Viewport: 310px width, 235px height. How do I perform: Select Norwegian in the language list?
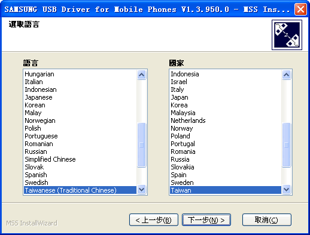point(80,120)
